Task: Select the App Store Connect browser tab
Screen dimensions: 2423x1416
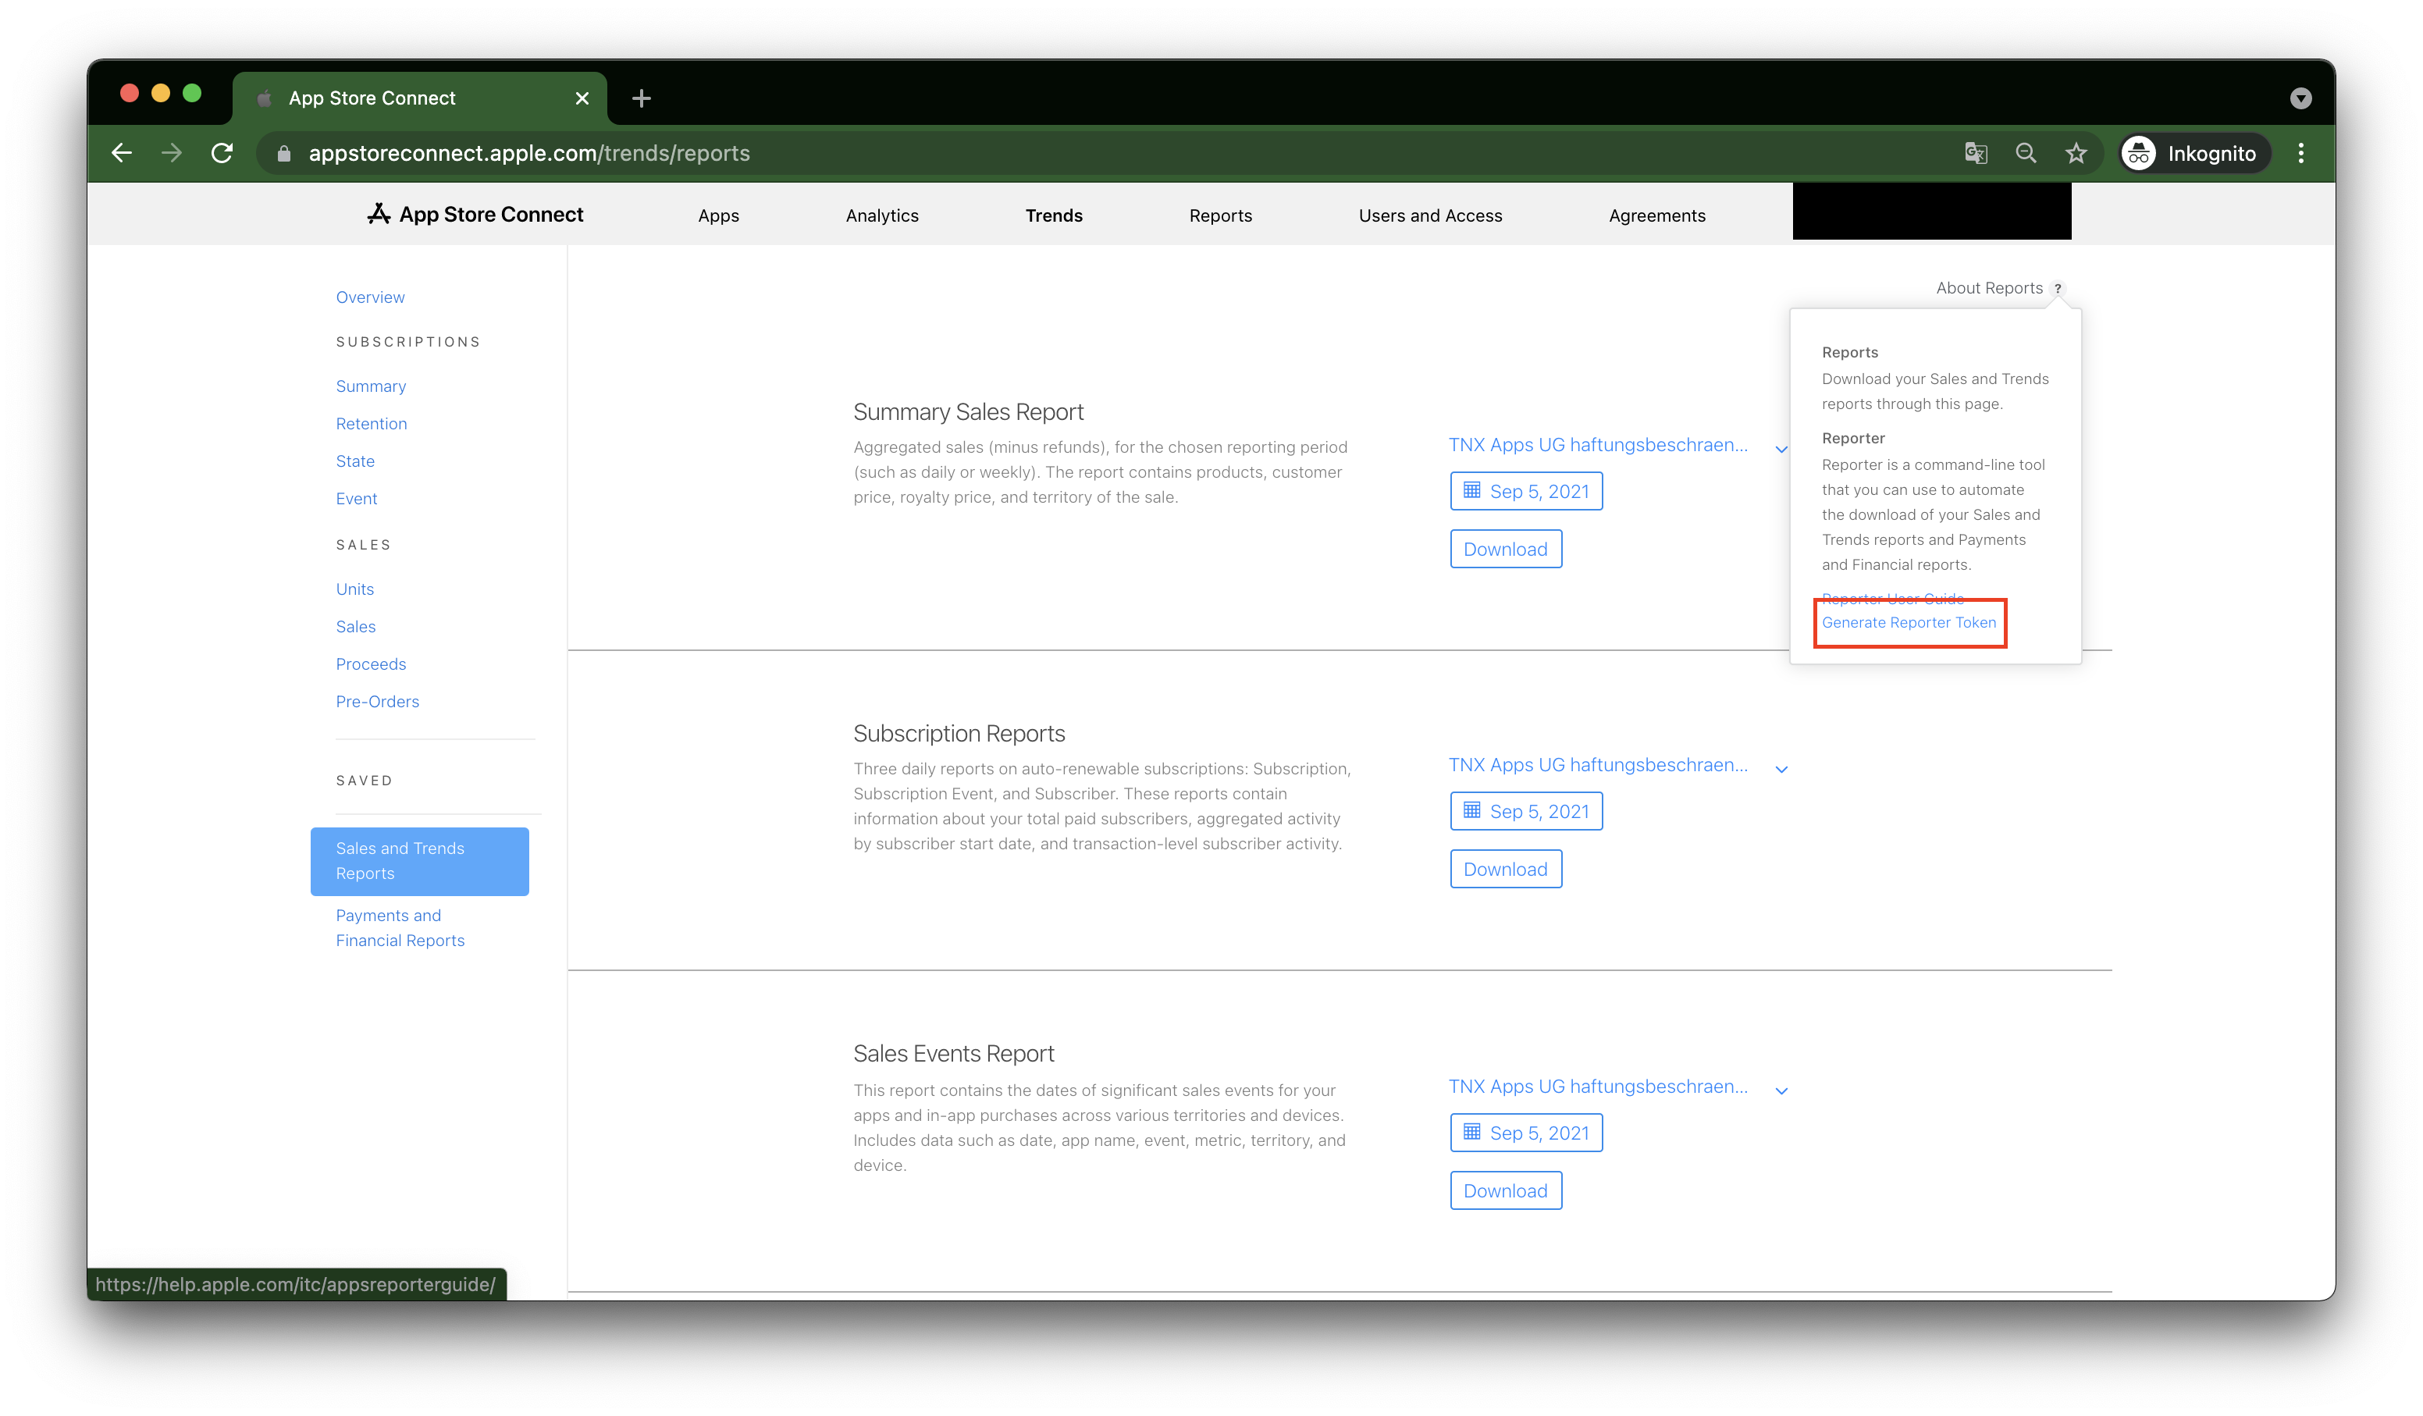Action: (x=419, y=98)
